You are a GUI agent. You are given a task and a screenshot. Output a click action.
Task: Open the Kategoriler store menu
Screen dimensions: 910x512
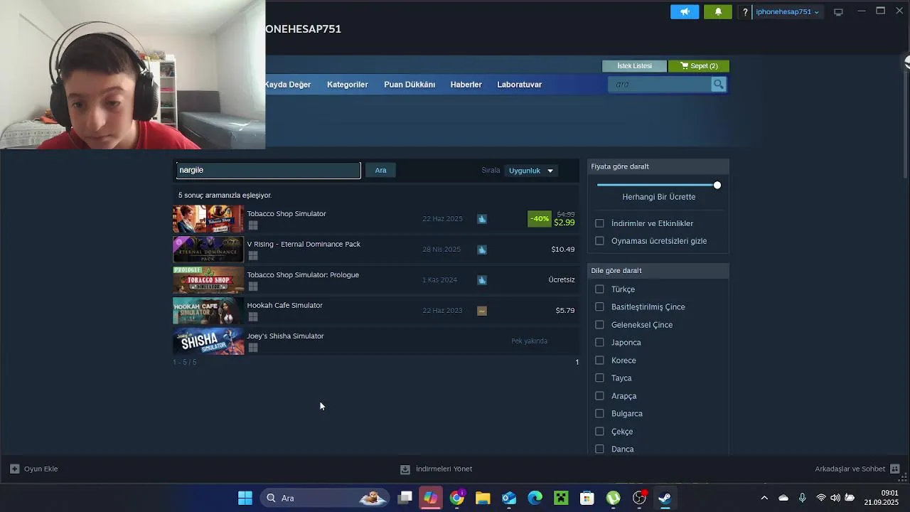[348, 85]
